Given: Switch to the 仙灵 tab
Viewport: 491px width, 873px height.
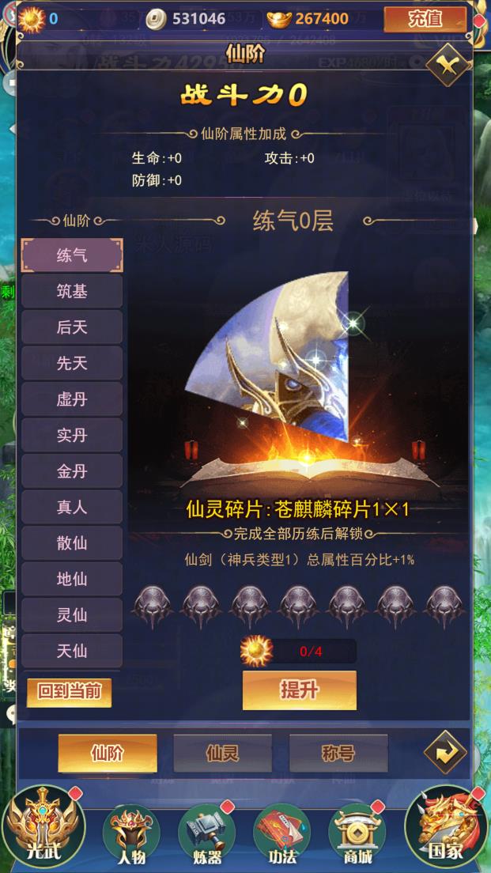Looking at the screenshot, I should [x=223, y=753].
